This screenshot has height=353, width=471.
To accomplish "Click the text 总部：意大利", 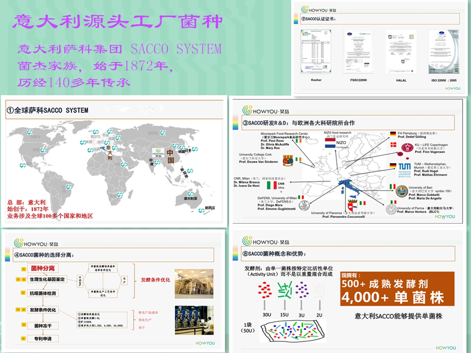I will [x=26, y=202].
